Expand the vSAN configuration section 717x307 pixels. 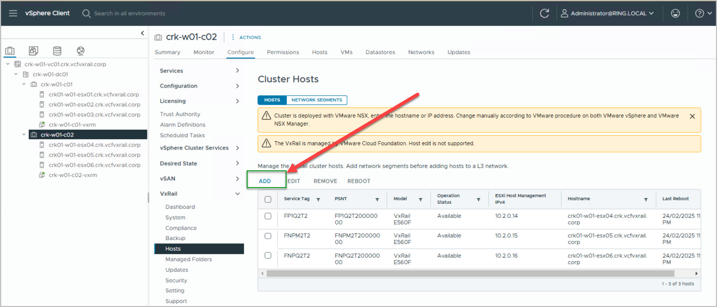(237, 179)
